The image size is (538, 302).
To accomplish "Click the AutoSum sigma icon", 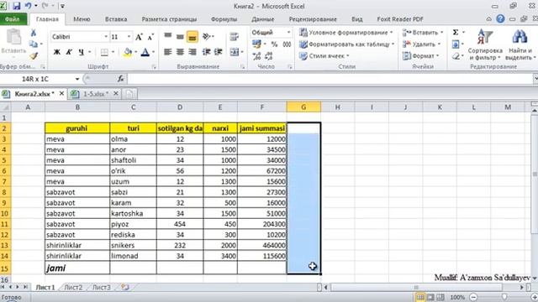I will pyautogui.click(x=456, y=32).
